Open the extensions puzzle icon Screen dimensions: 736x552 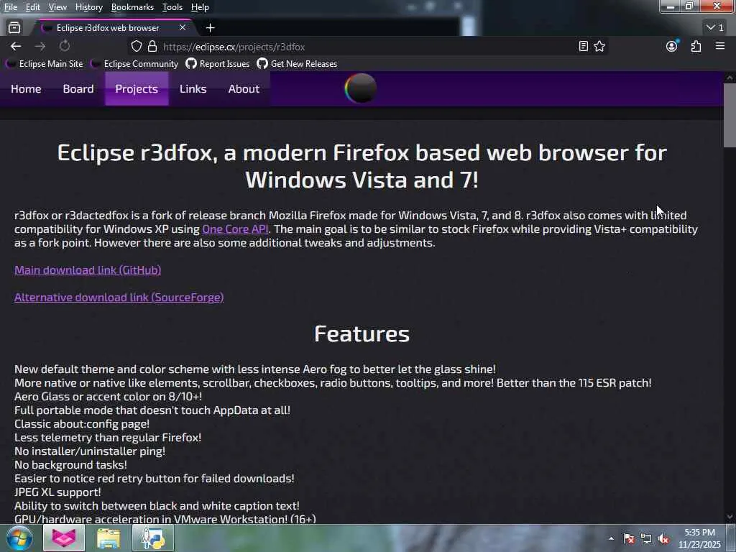click(x=696, y=46)
